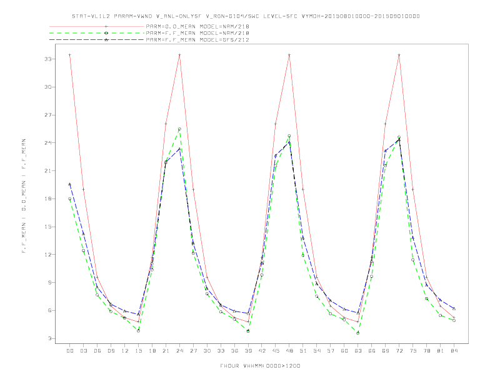Click red plus data point at hour 00
This screenshot has width=495, height=382.
(x=70, y=55)
